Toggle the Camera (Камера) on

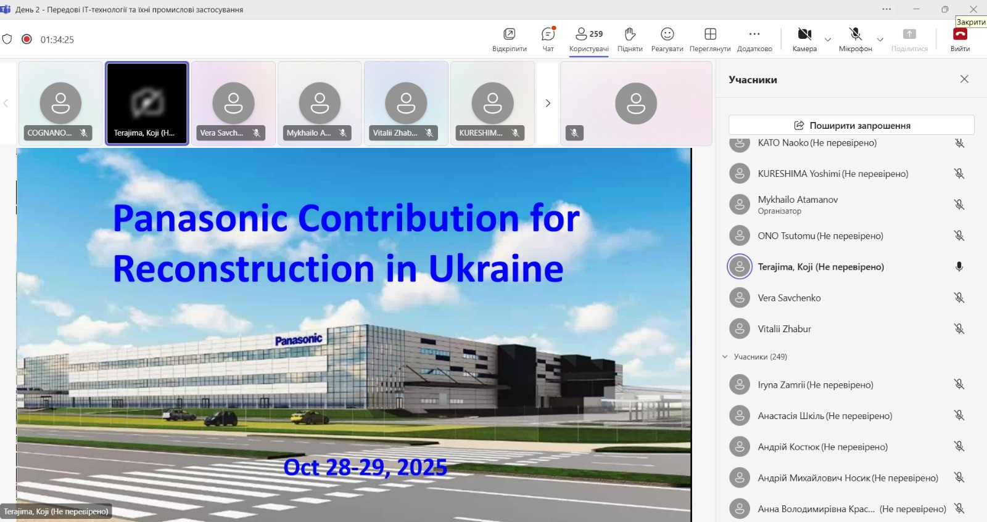(804, 35)
